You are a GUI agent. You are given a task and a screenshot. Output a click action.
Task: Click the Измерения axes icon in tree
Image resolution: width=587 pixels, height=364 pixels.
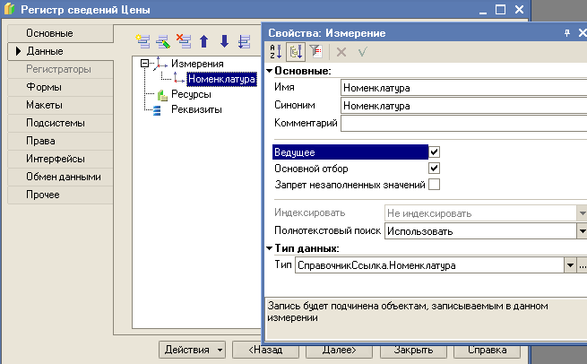(160, 64)
